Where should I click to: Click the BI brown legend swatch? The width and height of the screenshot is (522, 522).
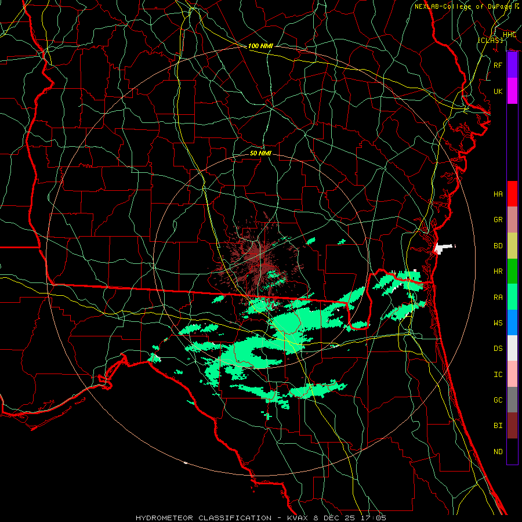point(512,426)
